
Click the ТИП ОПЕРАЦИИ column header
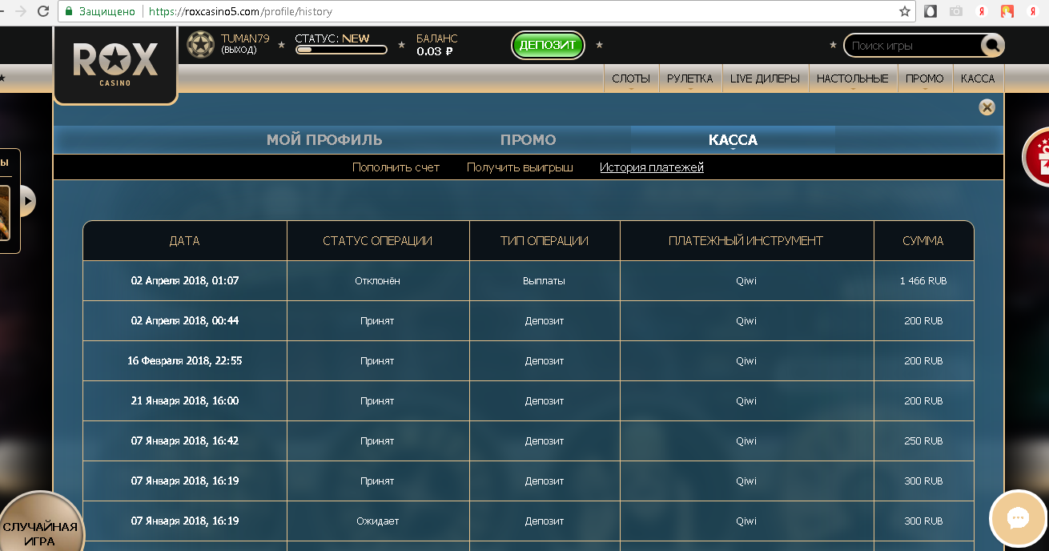point(545,240)
